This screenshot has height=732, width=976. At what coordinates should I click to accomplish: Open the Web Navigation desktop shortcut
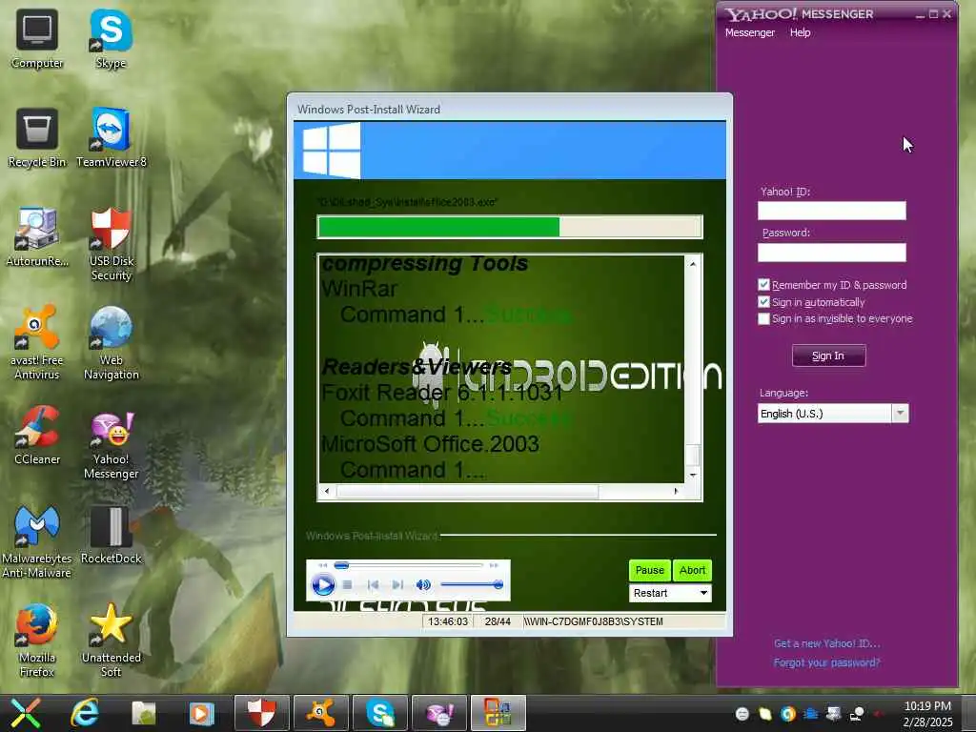111,342
